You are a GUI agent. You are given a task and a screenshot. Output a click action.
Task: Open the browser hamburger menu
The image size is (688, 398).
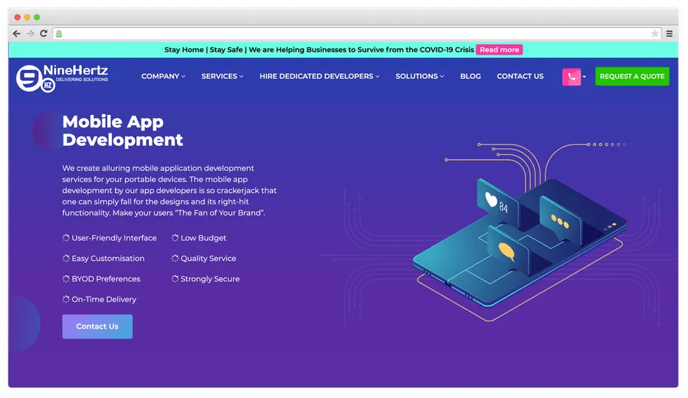point(669,34)
